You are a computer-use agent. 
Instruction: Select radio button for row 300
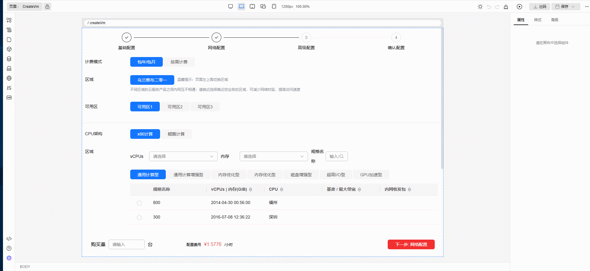point(139,218)
